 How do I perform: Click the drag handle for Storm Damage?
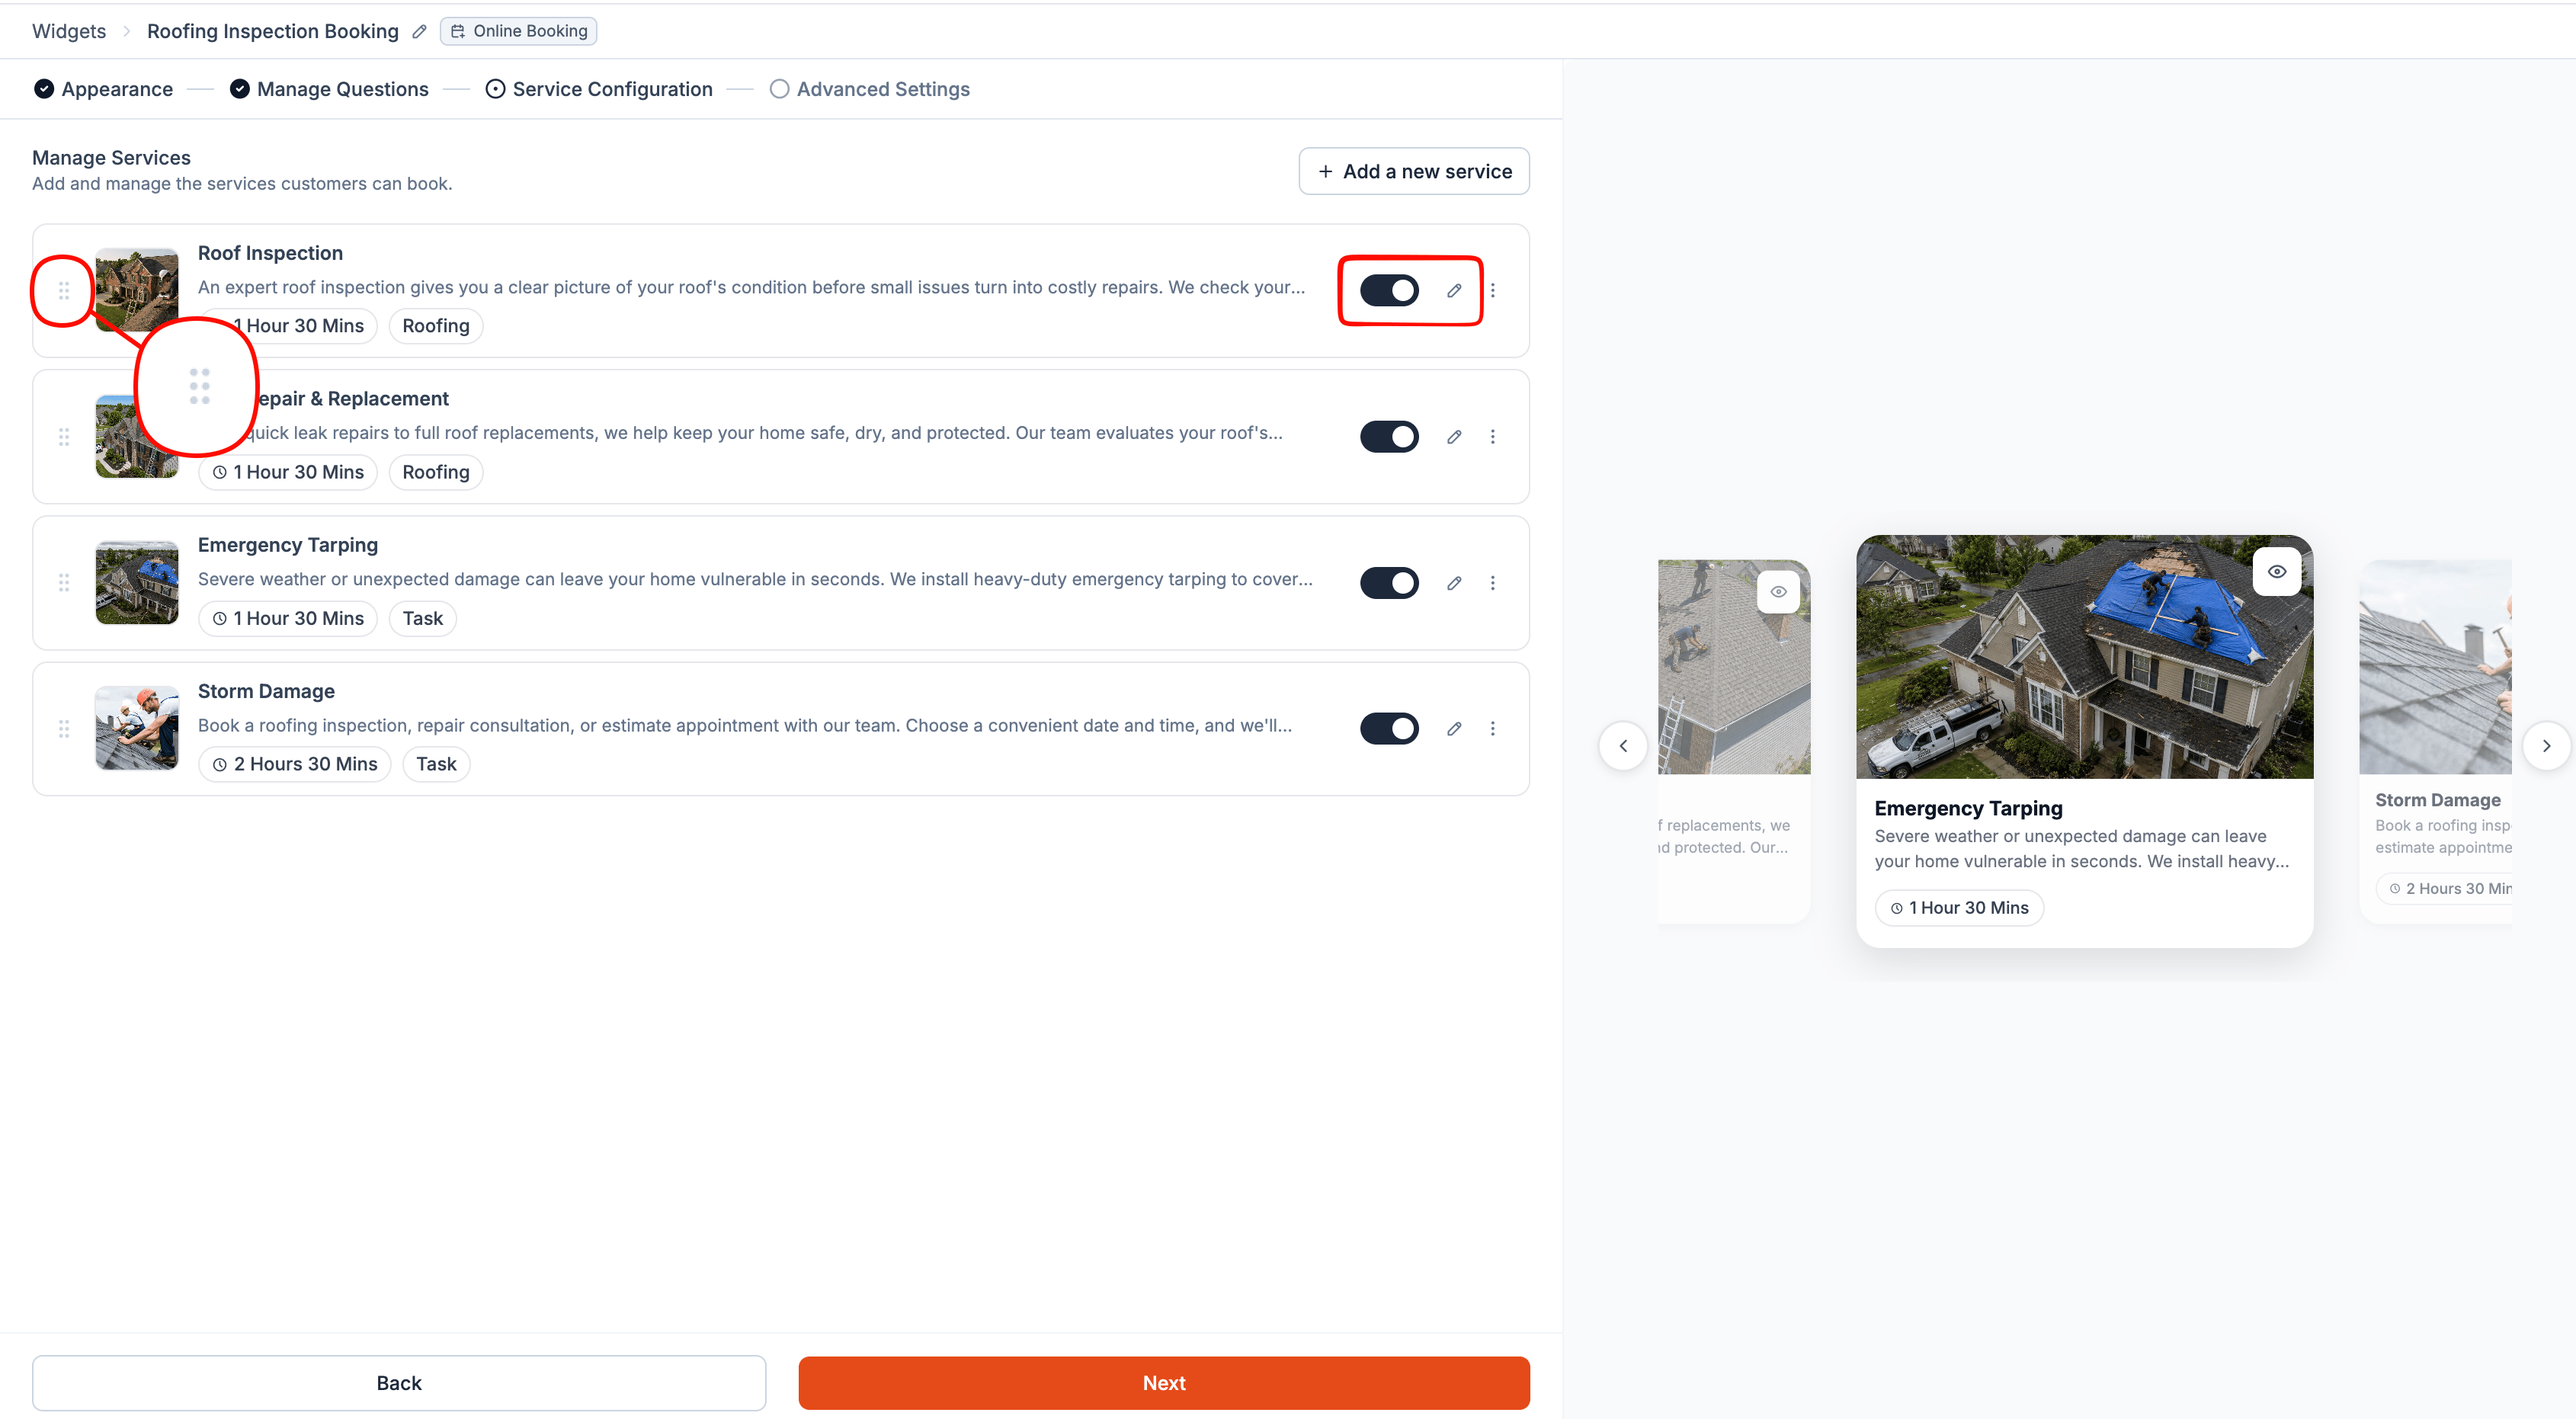pos(64,729)
